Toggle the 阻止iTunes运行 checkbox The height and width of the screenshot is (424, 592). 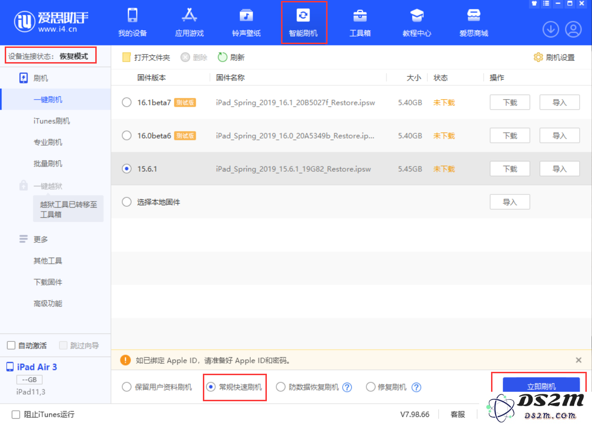click(x=16, y=415)
